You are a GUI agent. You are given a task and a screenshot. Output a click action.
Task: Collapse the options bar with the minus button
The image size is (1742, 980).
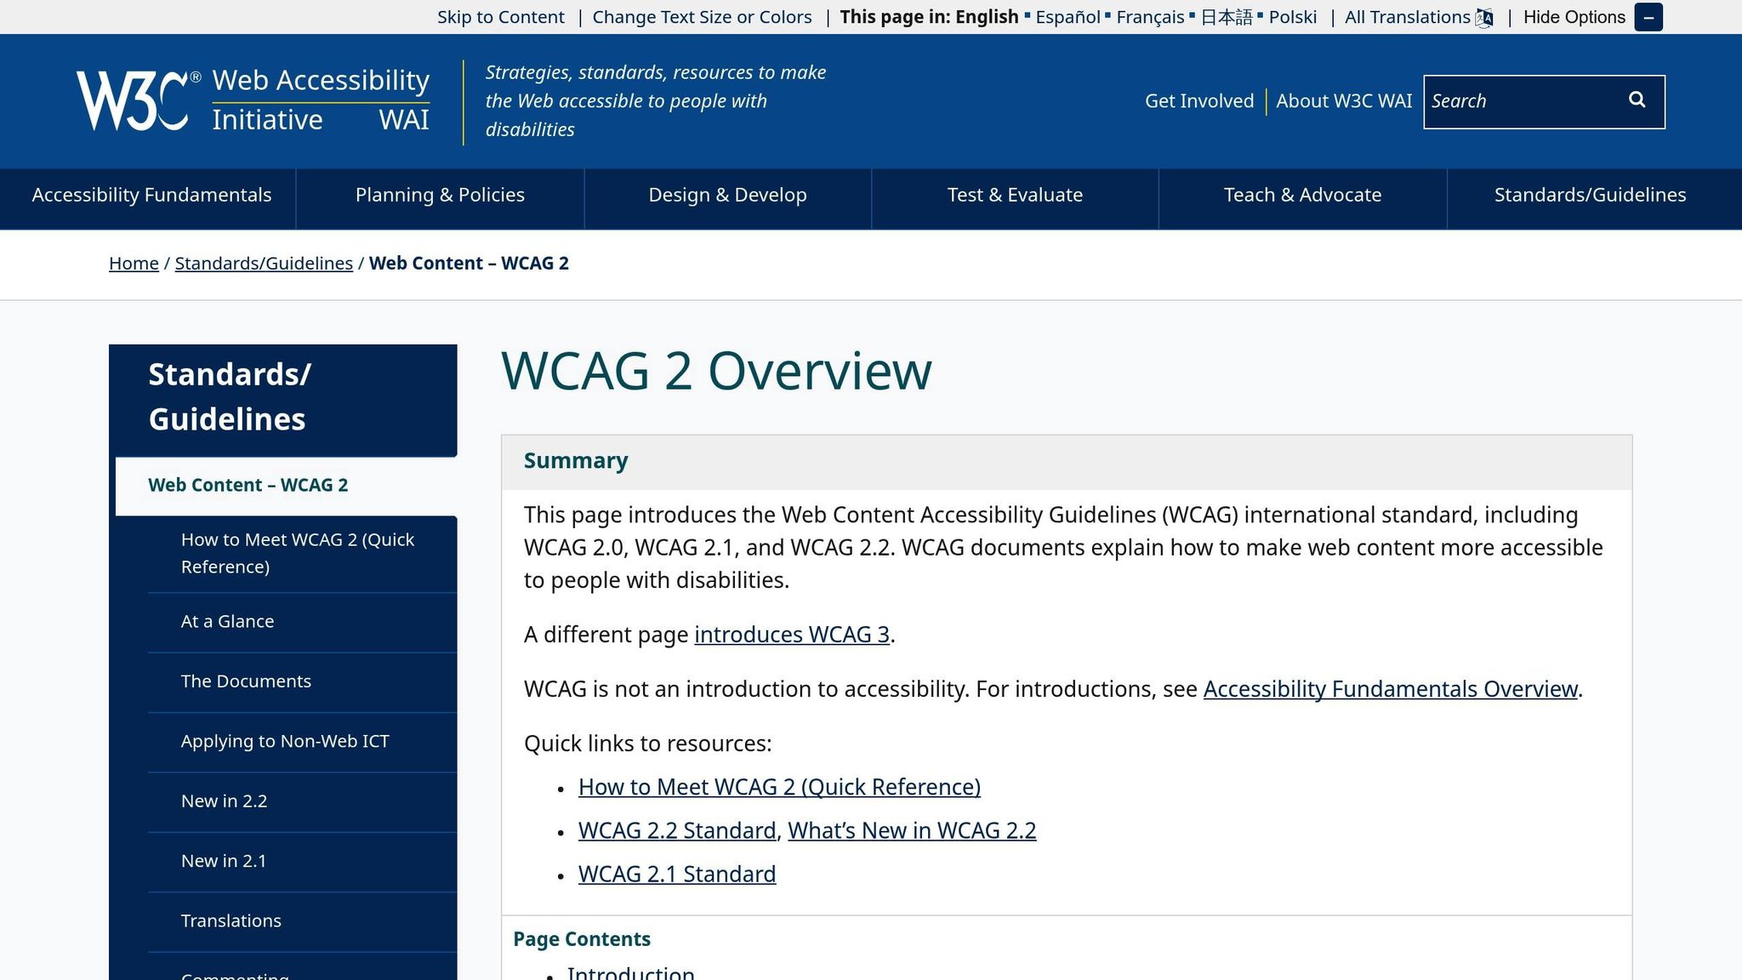(1648, 17)
